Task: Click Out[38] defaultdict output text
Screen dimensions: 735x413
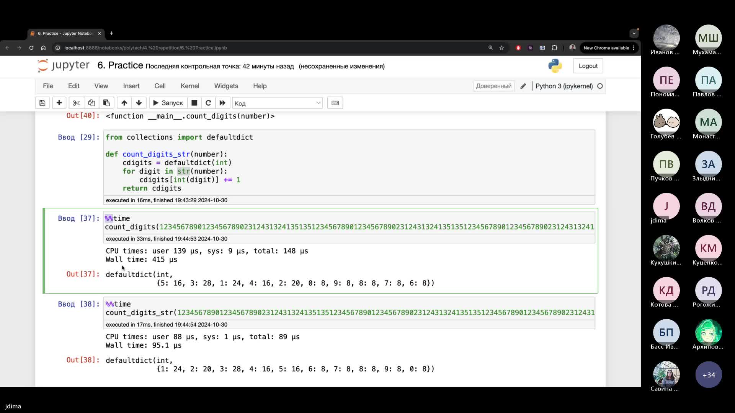Action: tap(270, 365)
